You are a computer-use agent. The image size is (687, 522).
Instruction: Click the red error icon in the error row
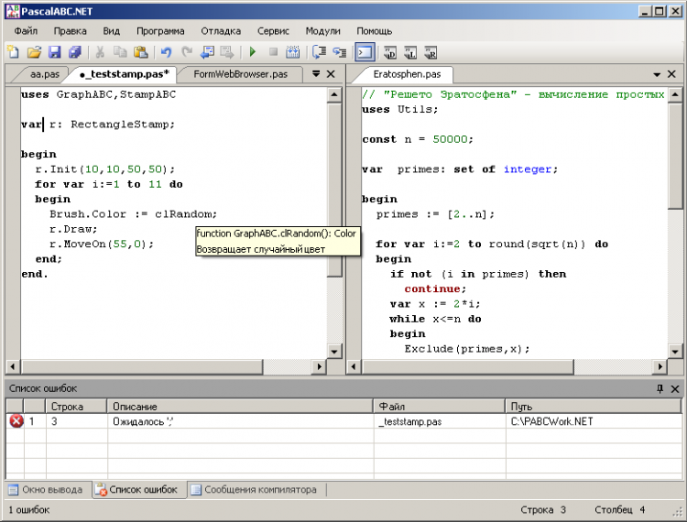click(x=16, y=421)
